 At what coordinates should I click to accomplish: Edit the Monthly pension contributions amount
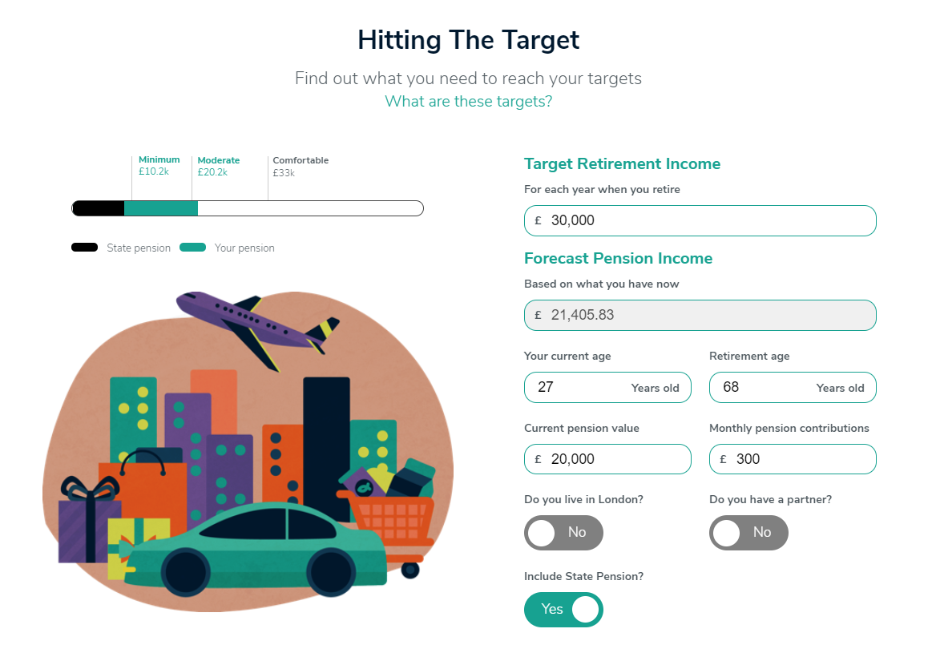coord(792,459)
